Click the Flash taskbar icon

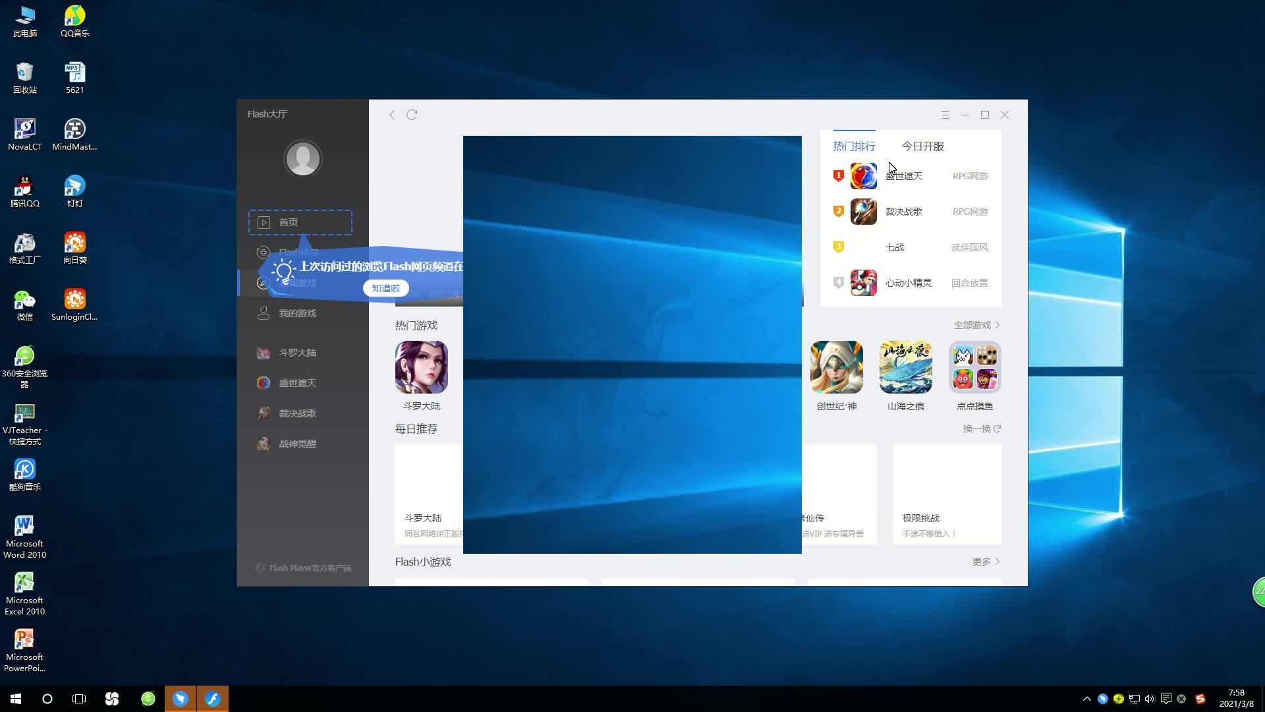click(213, 699)
